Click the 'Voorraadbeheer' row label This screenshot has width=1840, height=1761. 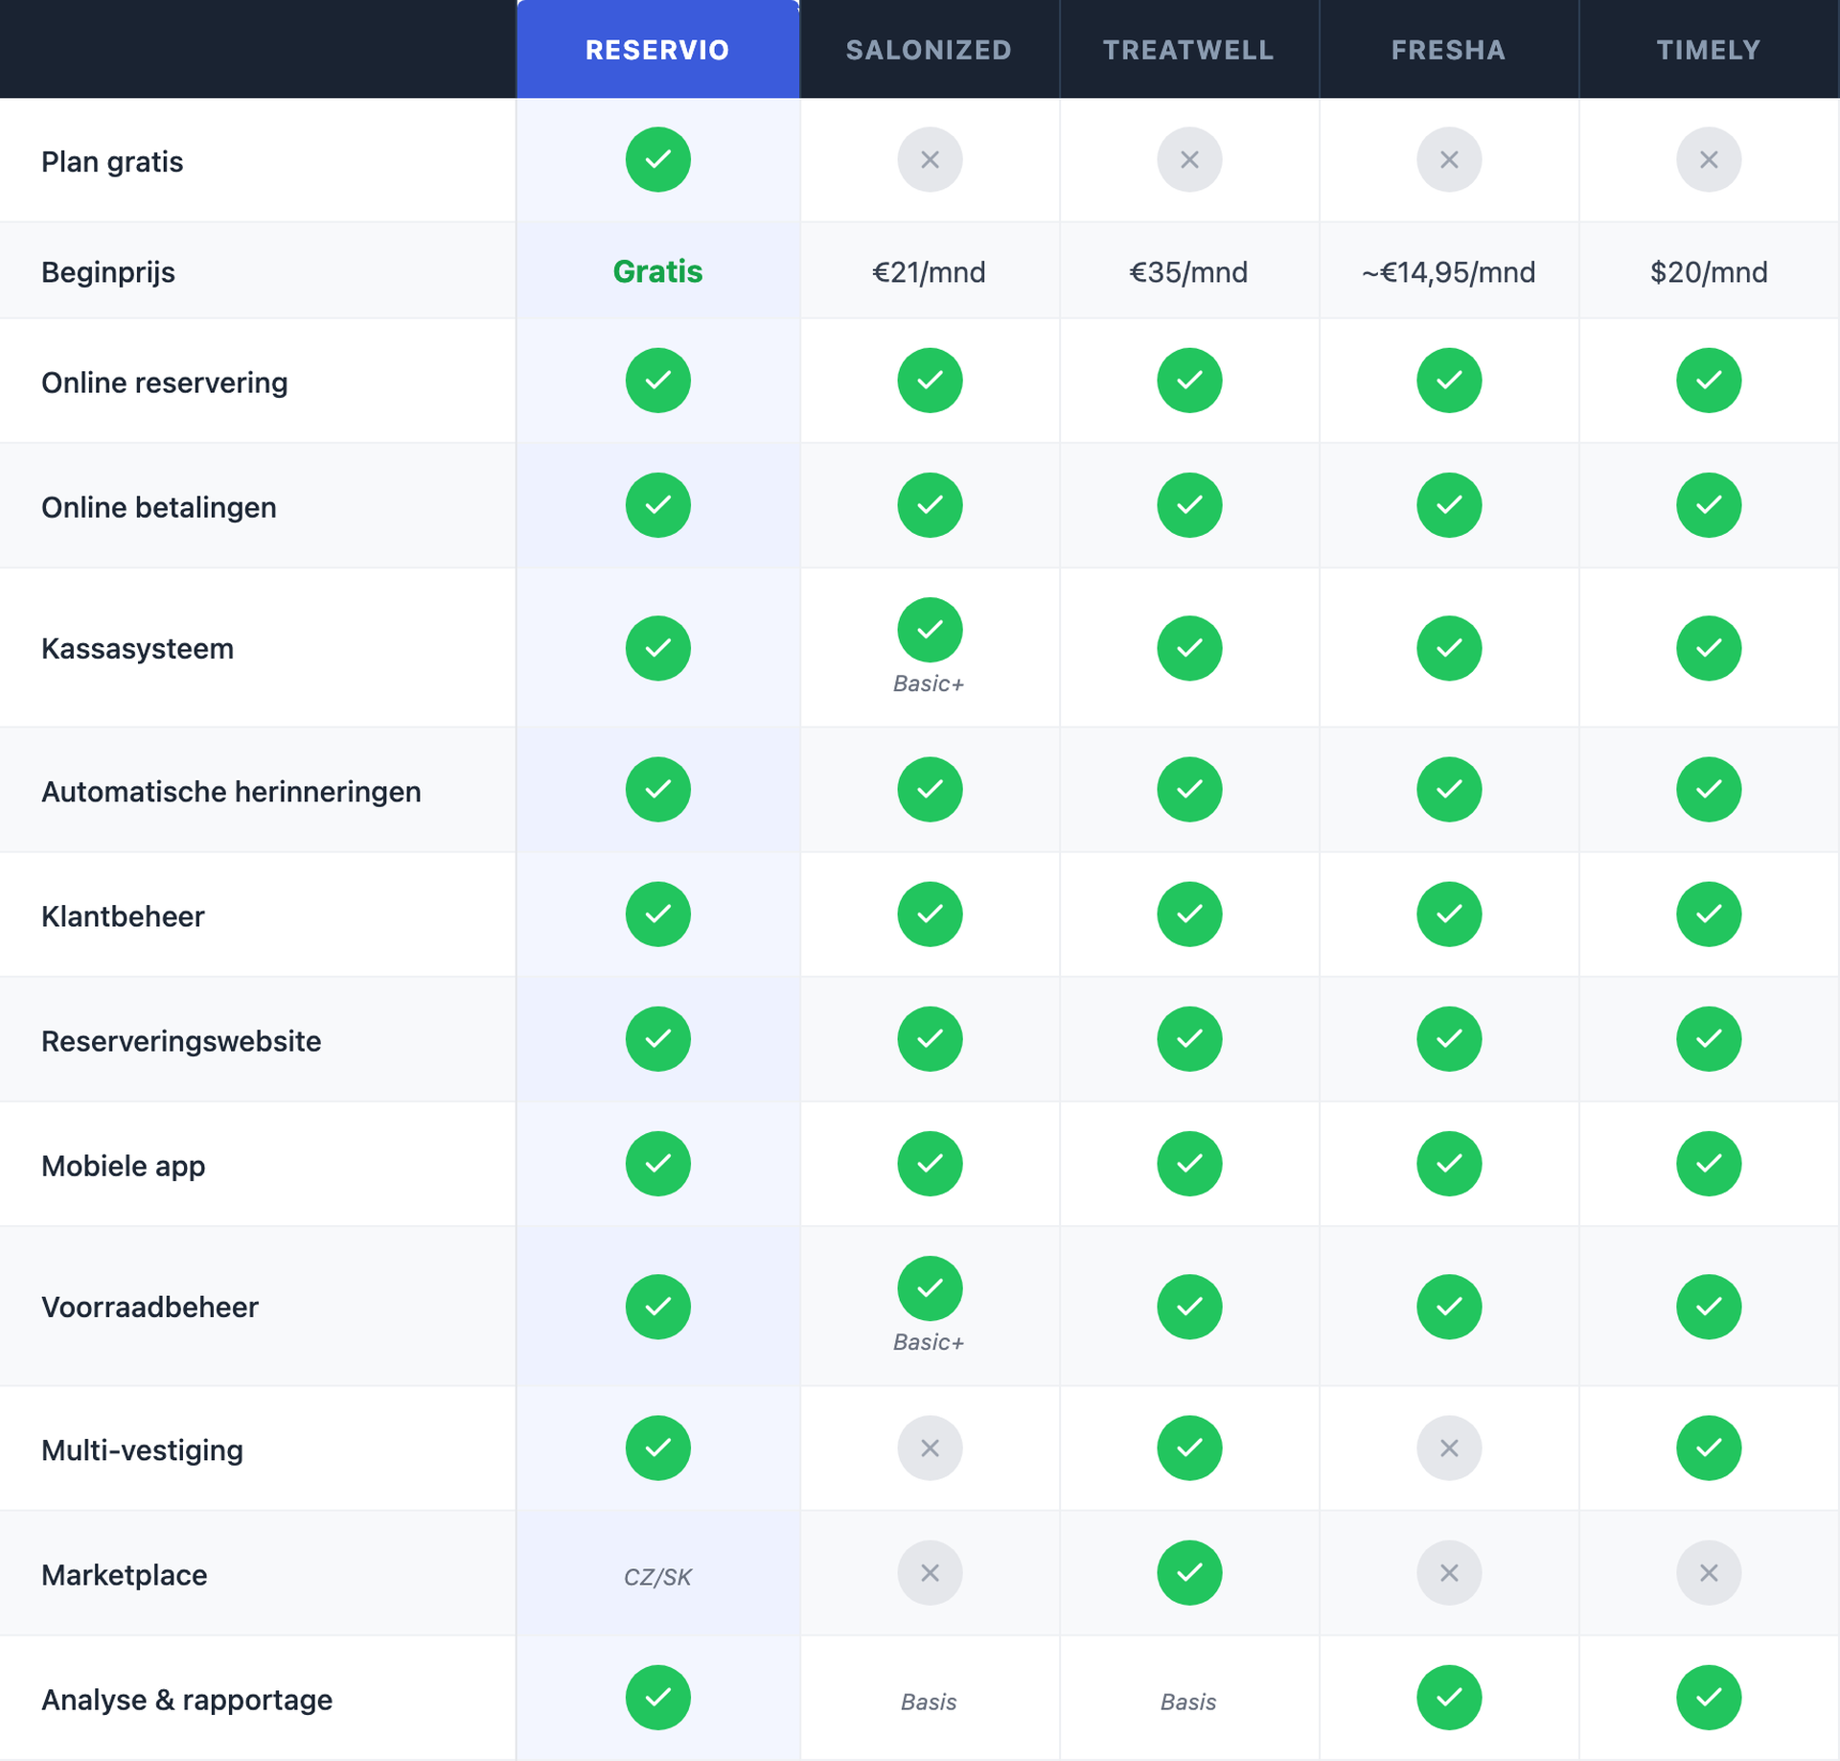149,1307
